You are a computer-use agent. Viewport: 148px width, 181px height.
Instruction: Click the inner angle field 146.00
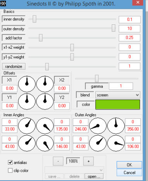[x=62, y=147]
